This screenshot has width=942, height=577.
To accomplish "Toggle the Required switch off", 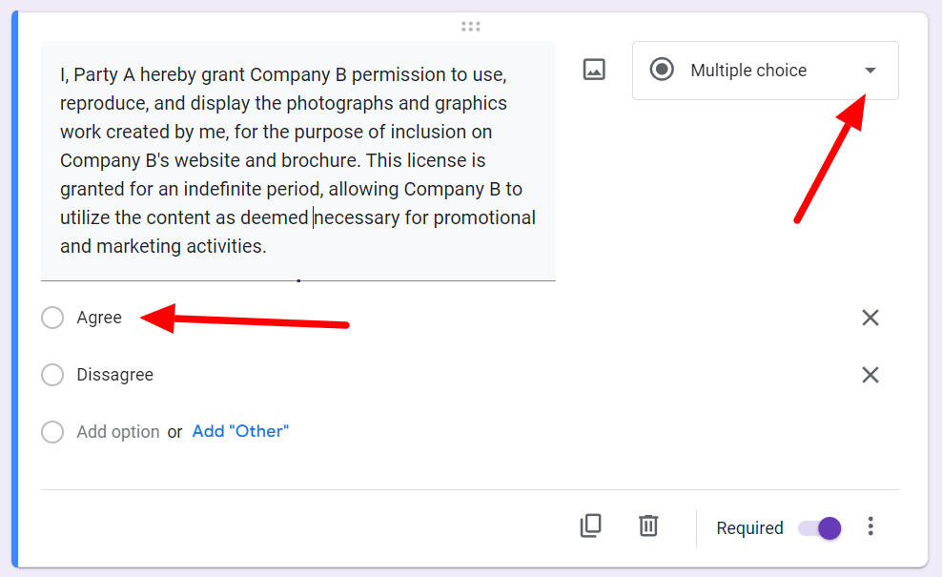I will [819, 528].
